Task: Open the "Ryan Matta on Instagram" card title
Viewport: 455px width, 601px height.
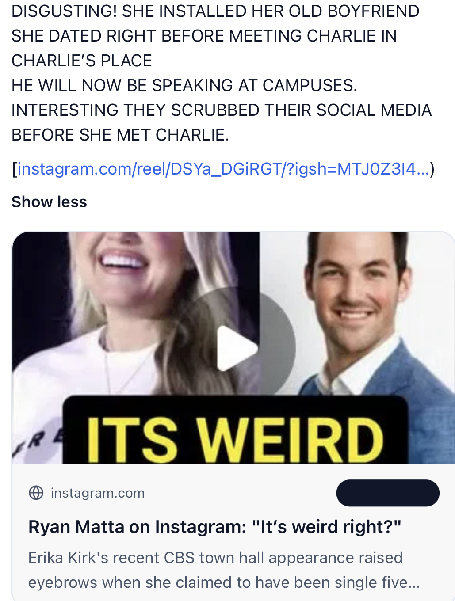Action: click(214, 527)
